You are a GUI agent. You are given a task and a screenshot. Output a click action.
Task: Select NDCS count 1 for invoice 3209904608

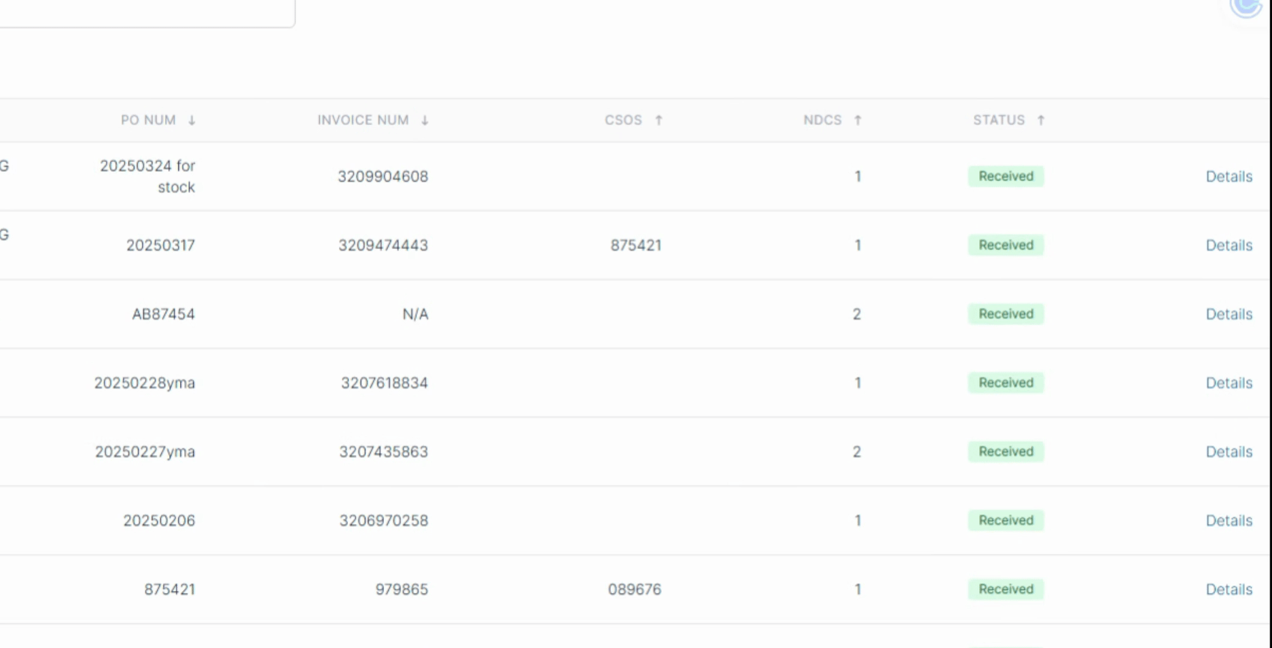(x=858, y=176)
